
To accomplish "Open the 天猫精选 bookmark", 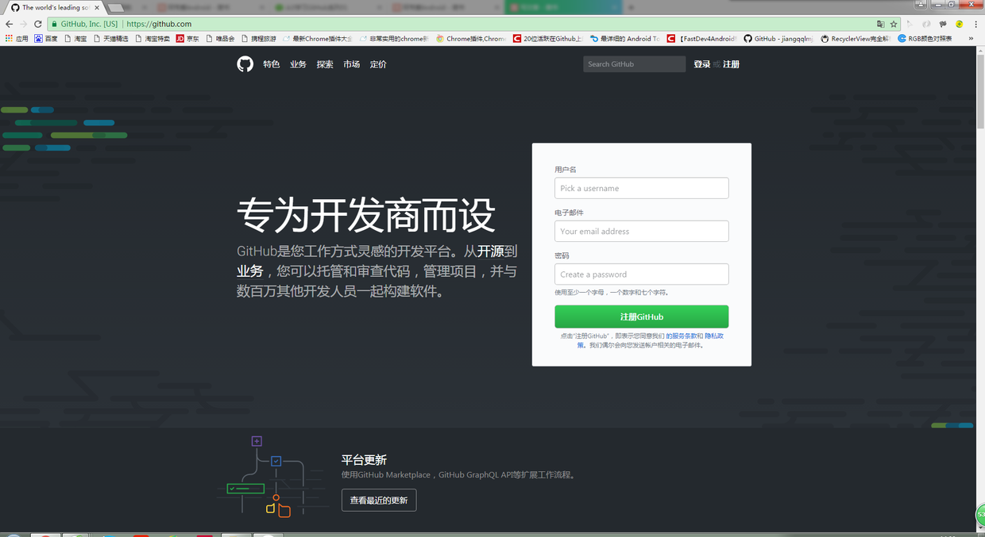I will (x=110, y=38).
